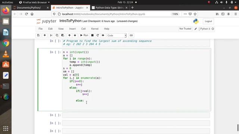
Task: Open the Firefox hamburger menu
Action: [x=236, y=14]
